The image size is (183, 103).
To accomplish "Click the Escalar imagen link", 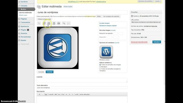I will (x=104, y=23).
